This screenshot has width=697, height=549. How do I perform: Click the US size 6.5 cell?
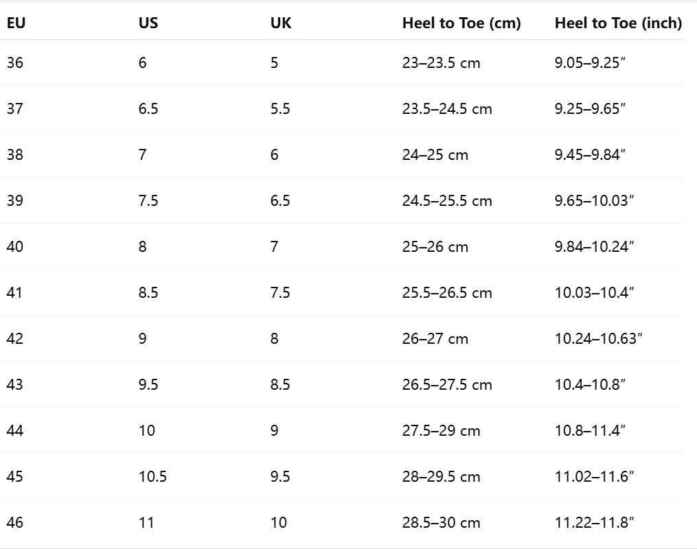point(148,109)
